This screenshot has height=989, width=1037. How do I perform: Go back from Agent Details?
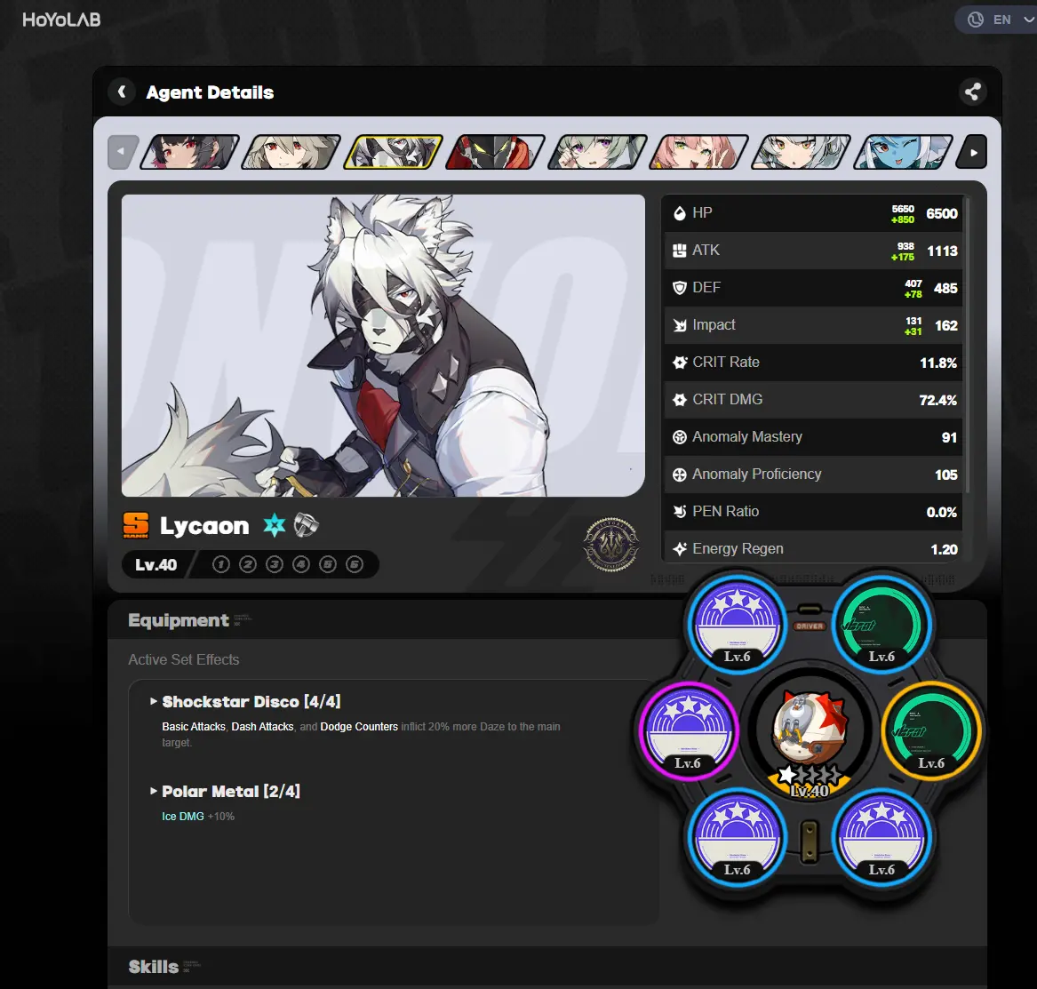[x=122, y=92]
